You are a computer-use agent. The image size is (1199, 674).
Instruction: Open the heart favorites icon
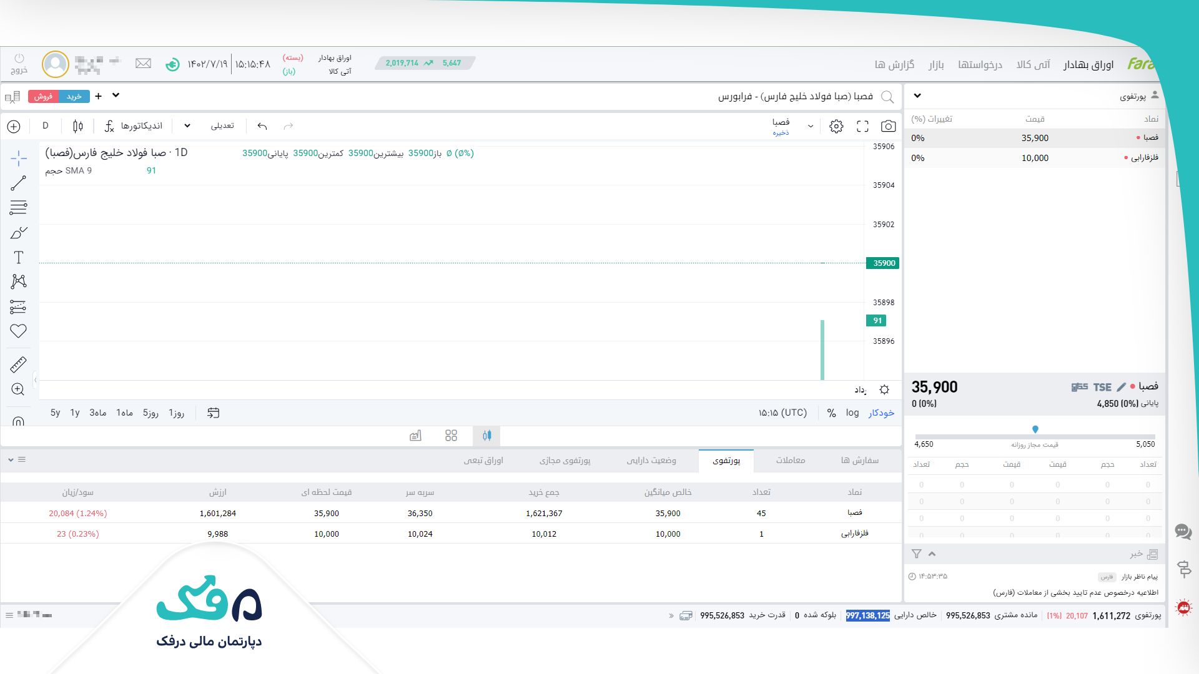[x=19, y=331]
